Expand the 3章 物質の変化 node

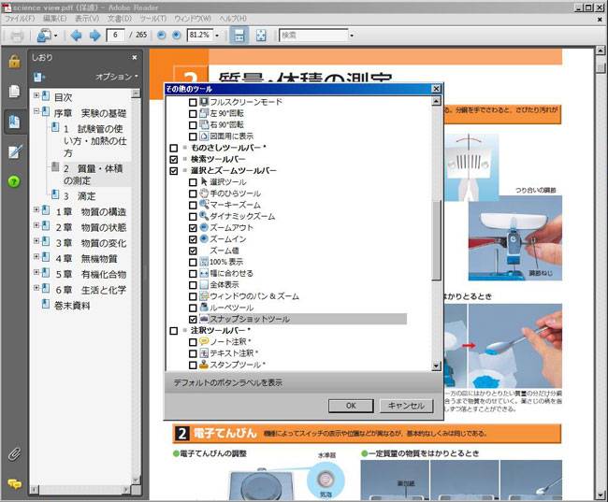pos(36,241)
